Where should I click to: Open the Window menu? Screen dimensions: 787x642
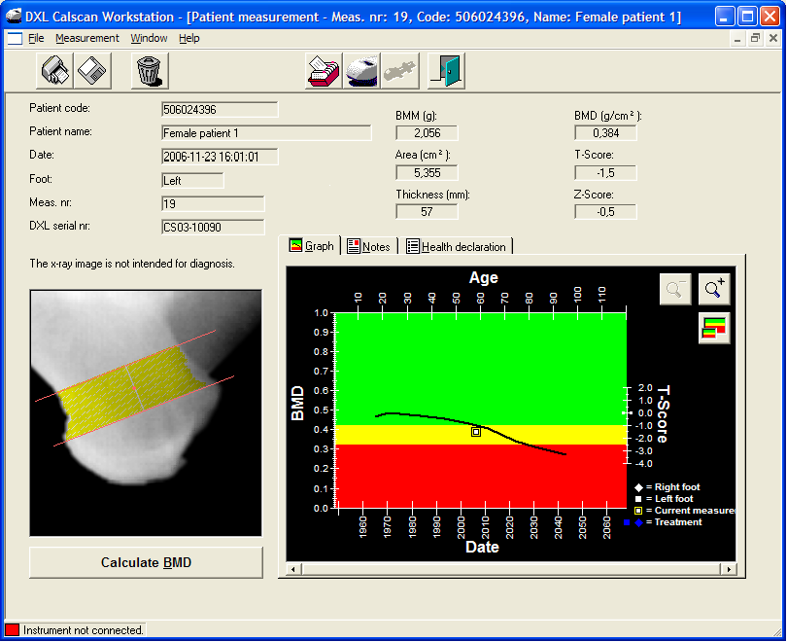(149, 38)
